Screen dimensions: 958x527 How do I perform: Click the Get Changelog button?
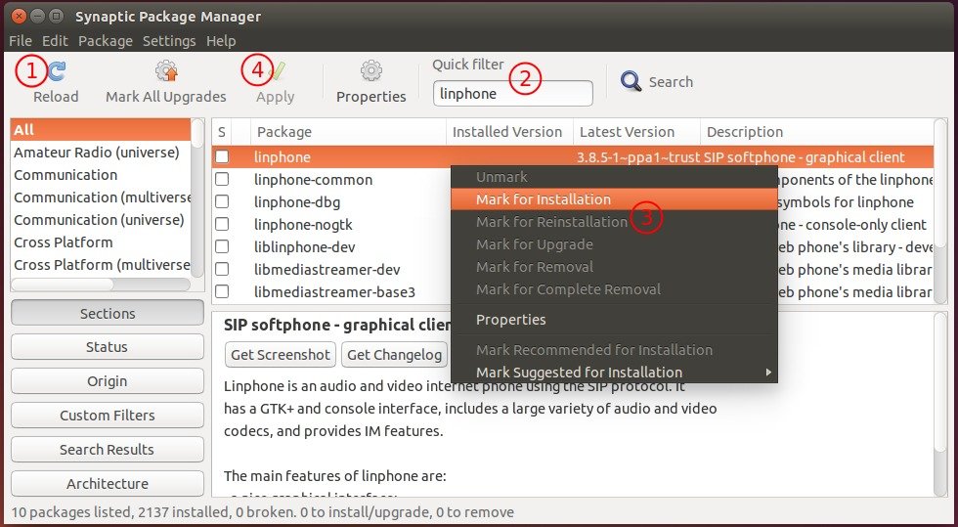tap(394, 355)
